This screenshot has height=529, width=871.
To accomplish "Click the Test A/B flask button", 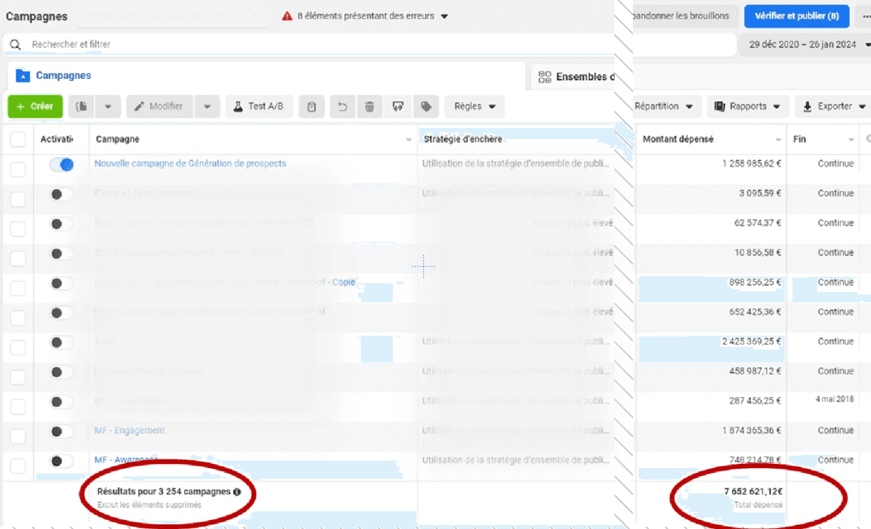I will [259, 106].
